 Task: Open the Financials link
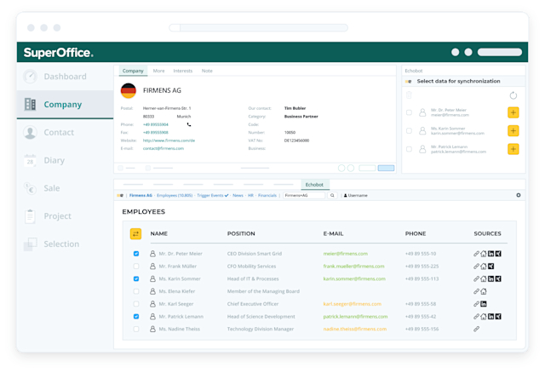click(x=267, y=195)
